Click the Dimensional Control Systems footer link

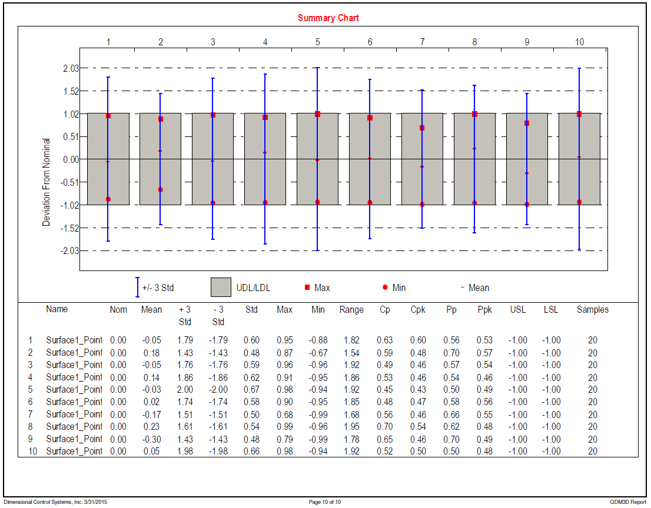56,501
